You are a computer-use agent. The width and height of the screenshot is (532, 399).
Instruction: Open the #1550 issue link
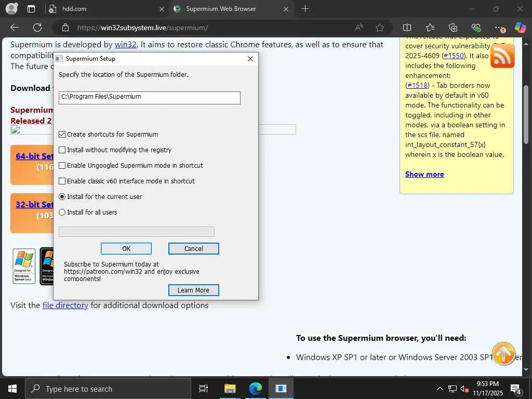click(x=454, y=56)
